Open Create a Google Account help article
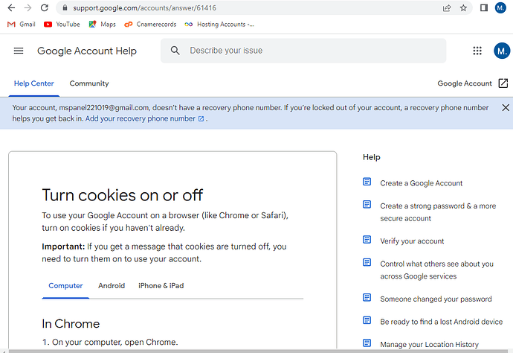The height and width of the screenshot is (353, 513). (x=421, y=183)
